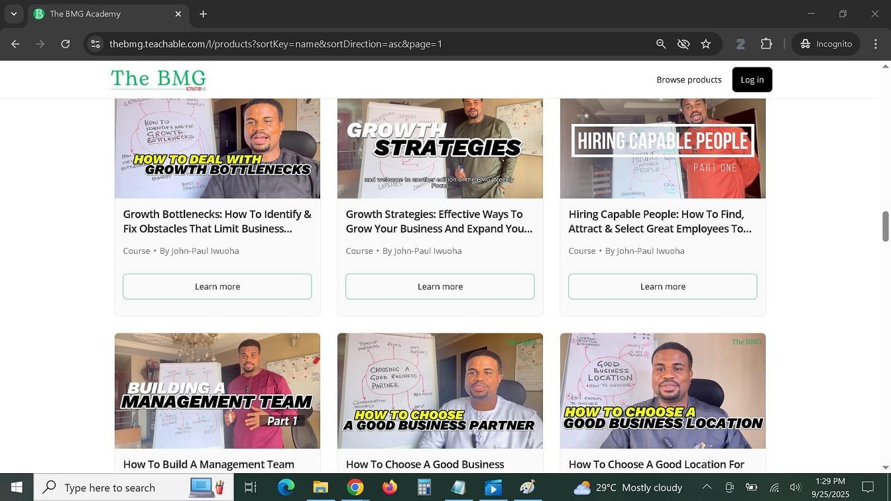The width and height of the screenshot is (891, 501).
Task: Click Learn more under Growth Strategies course
Action: (440, 286)
